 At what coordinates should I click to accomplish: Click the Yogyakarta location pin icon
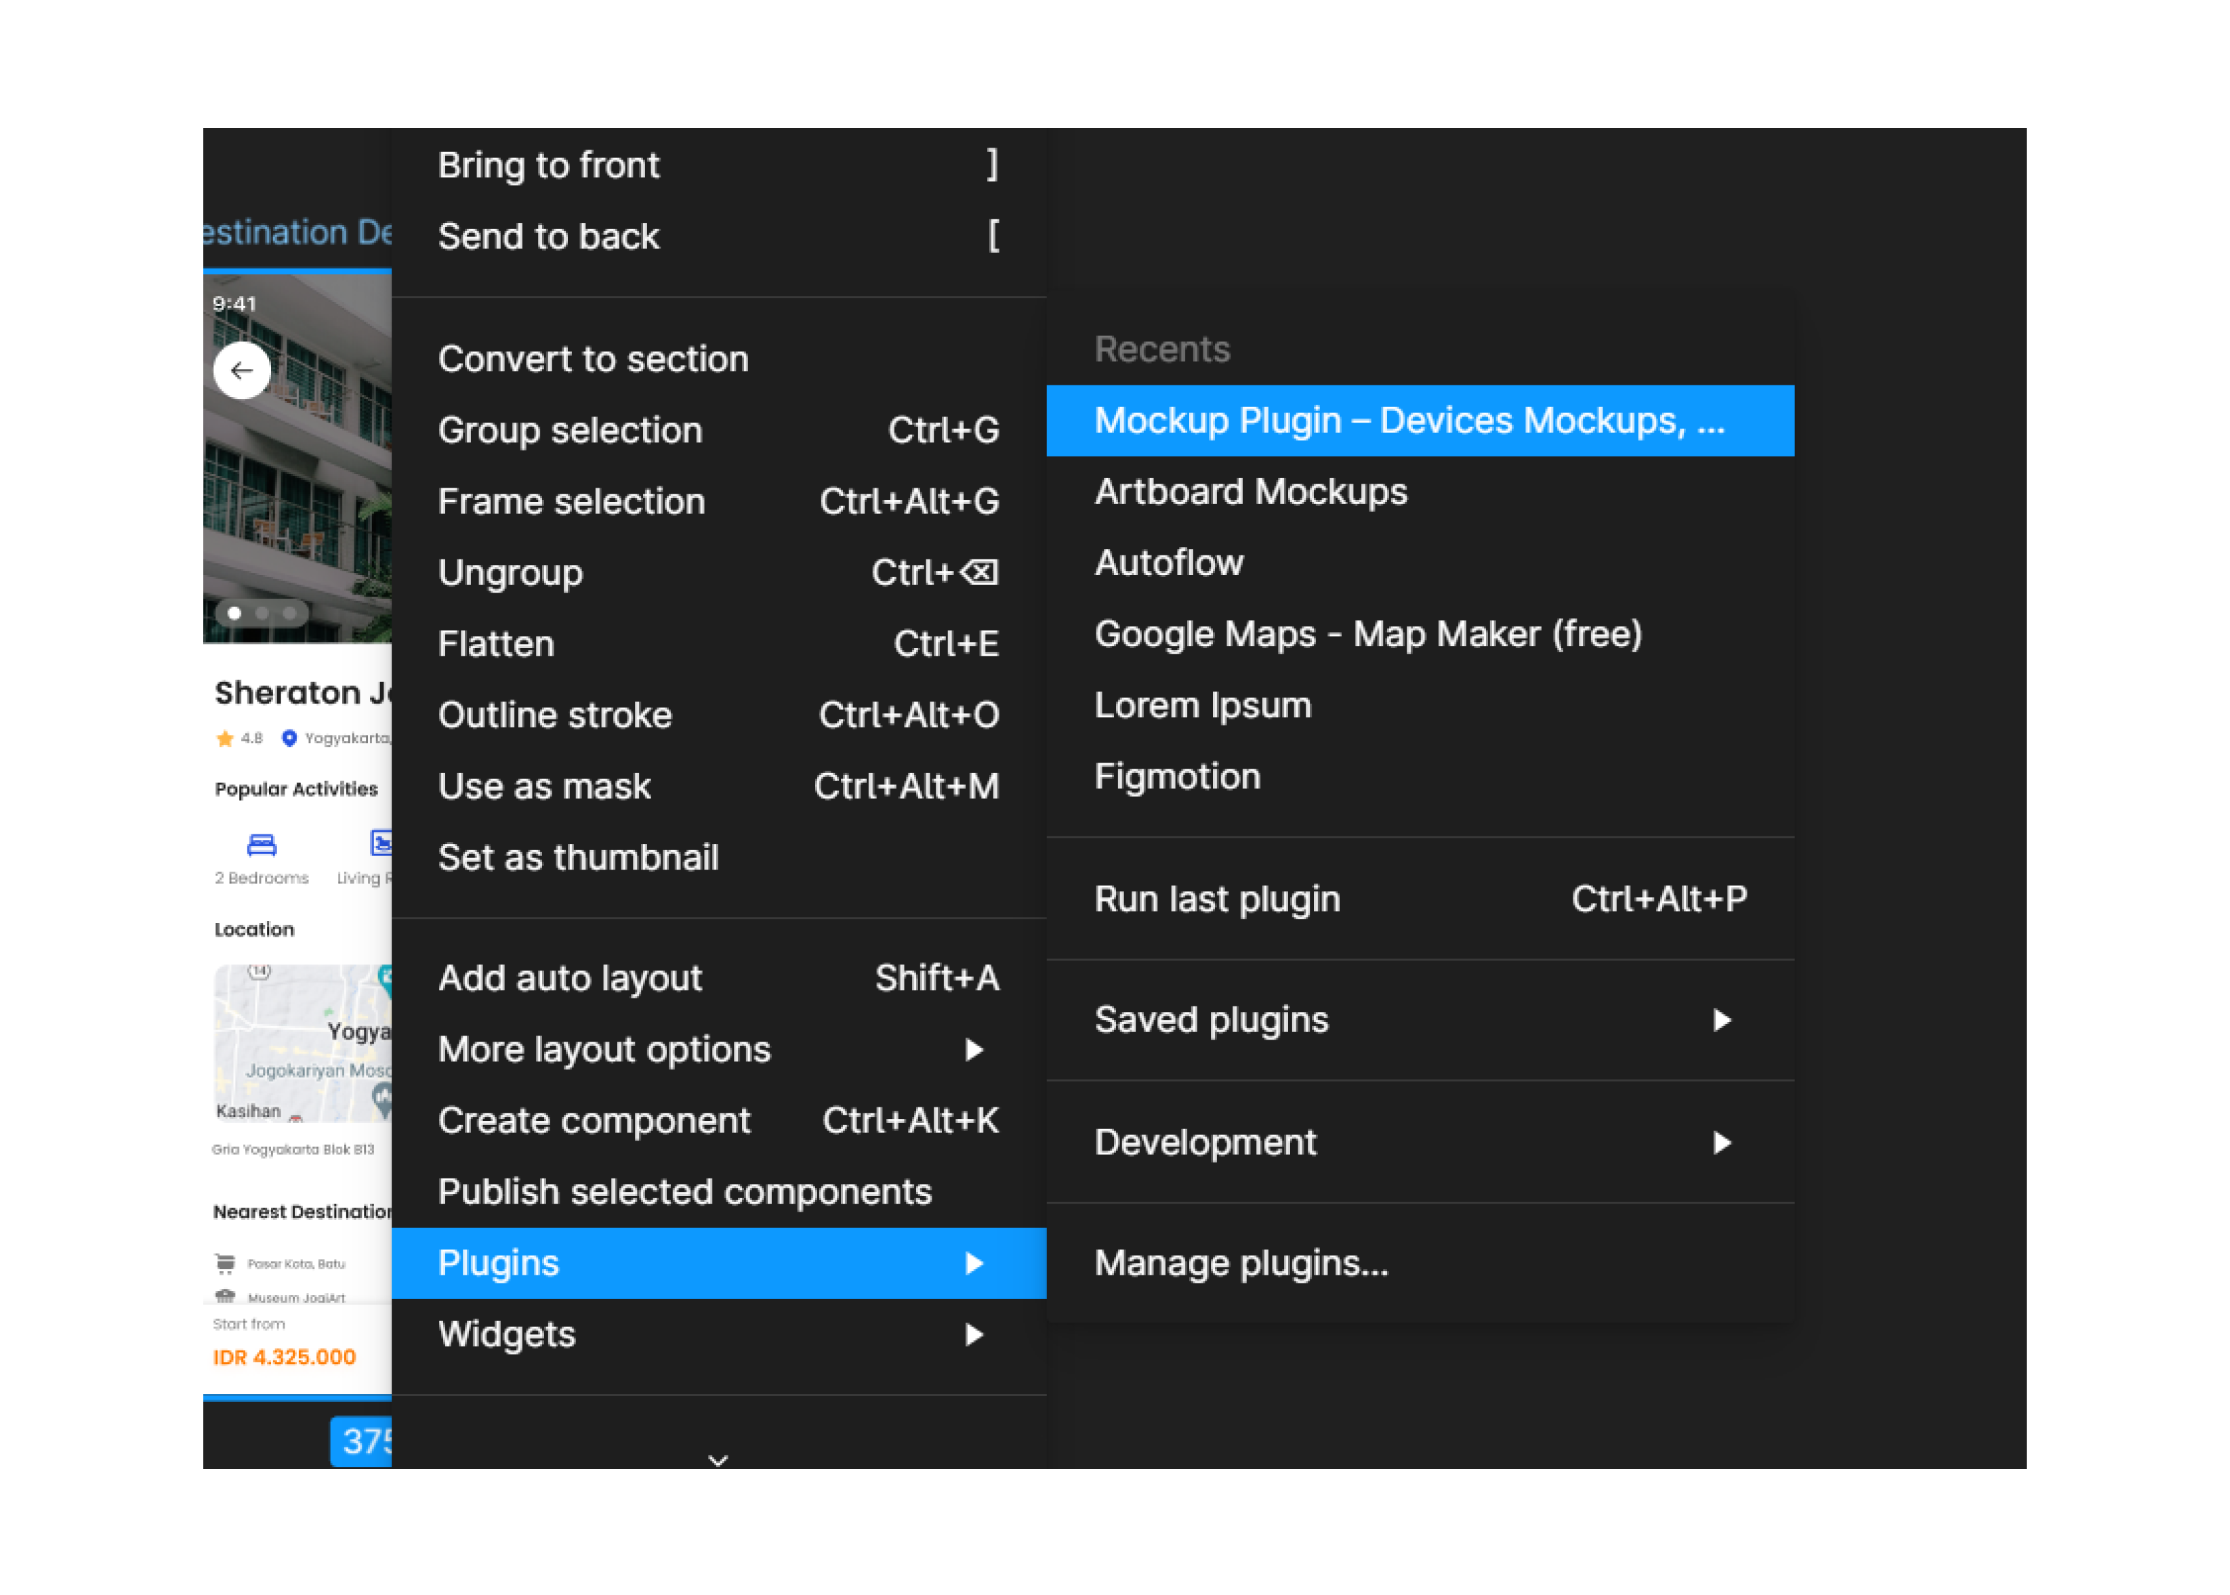coord(289,738)
